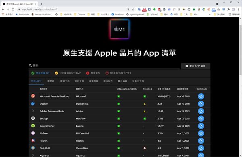
Task: Open the Chrome three-dot menu
Action: click(238, 9)
